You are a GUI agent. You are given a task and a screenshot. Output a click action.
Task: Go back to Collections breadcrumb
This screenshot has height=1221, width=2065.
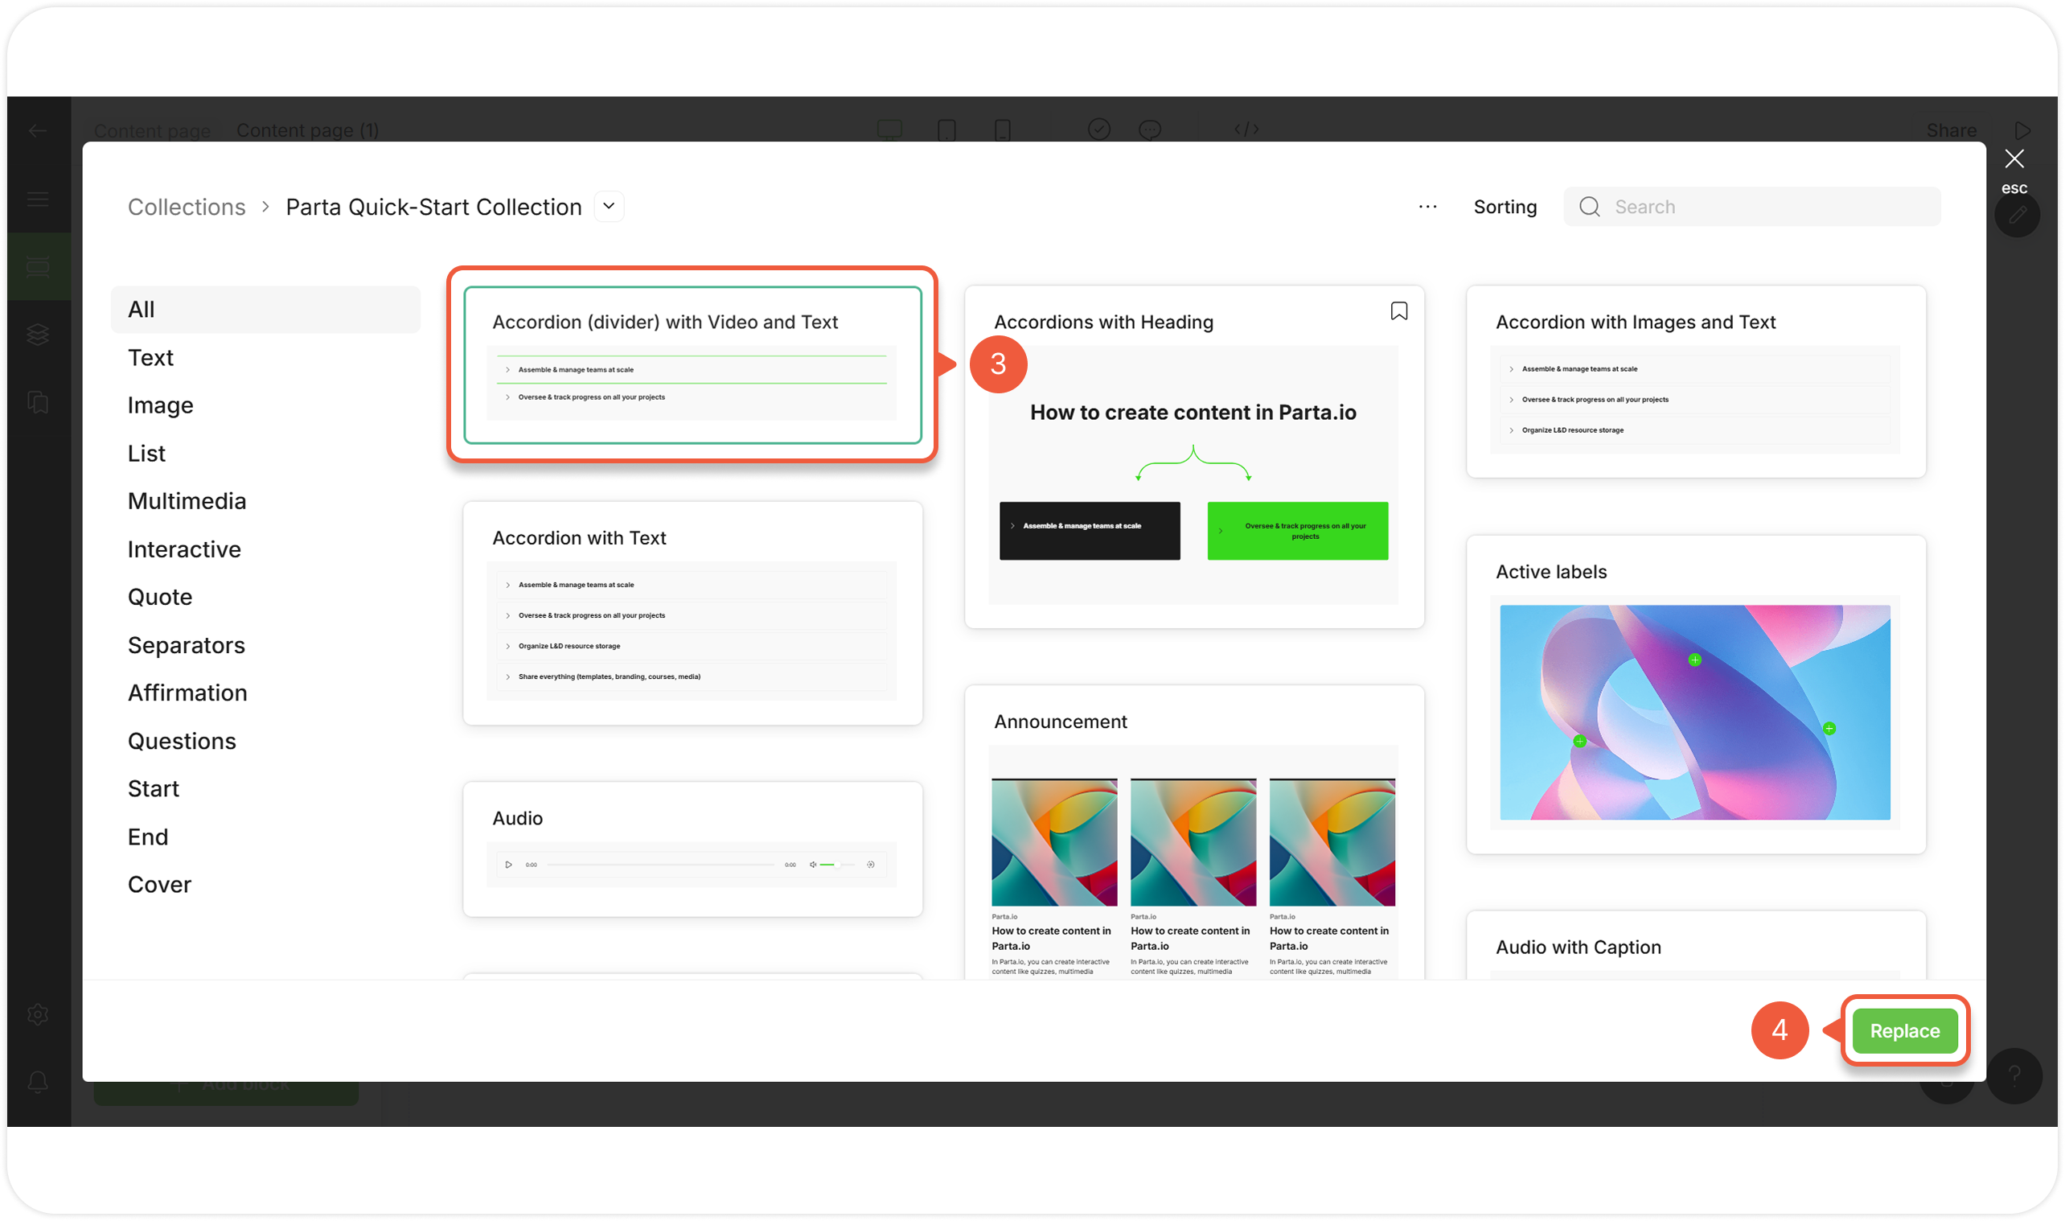(x=186, y=207)
